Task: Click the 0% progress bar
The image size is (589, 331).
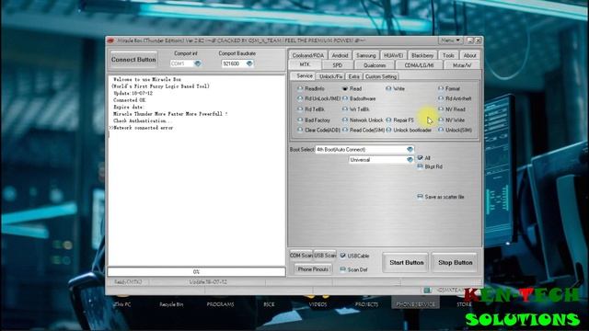Action: [x=196, y=271]
